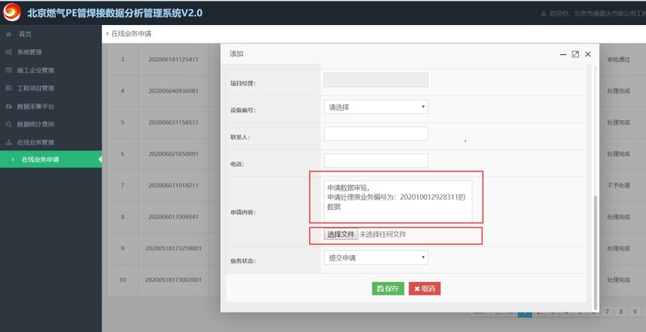Screen dimensions: 646x332
Task: Click the 施工企业管理 sidebar icon
Action: coord(8,70)
